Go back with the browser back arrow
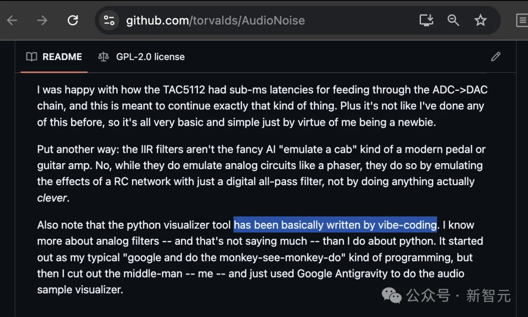 [x=12, y=20]
